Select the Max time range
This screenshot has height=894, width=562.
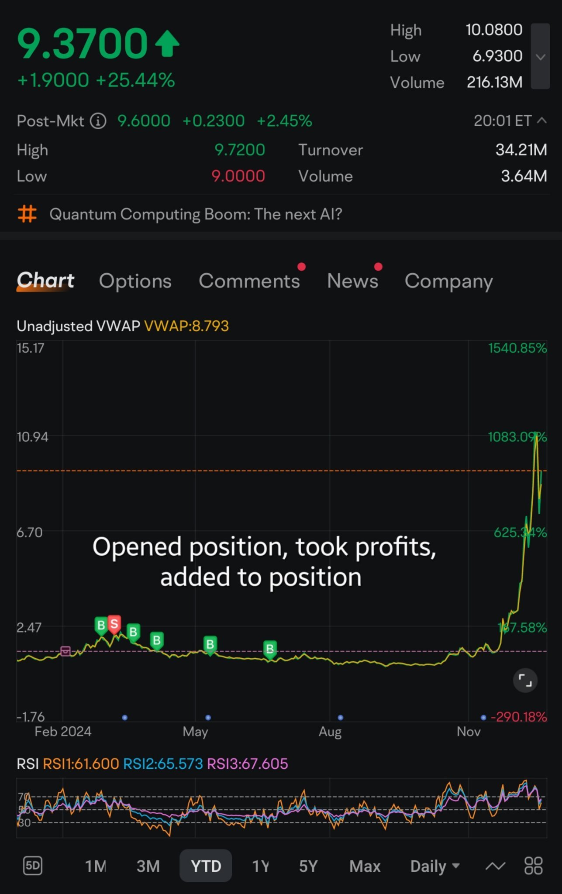click(365, 866)
